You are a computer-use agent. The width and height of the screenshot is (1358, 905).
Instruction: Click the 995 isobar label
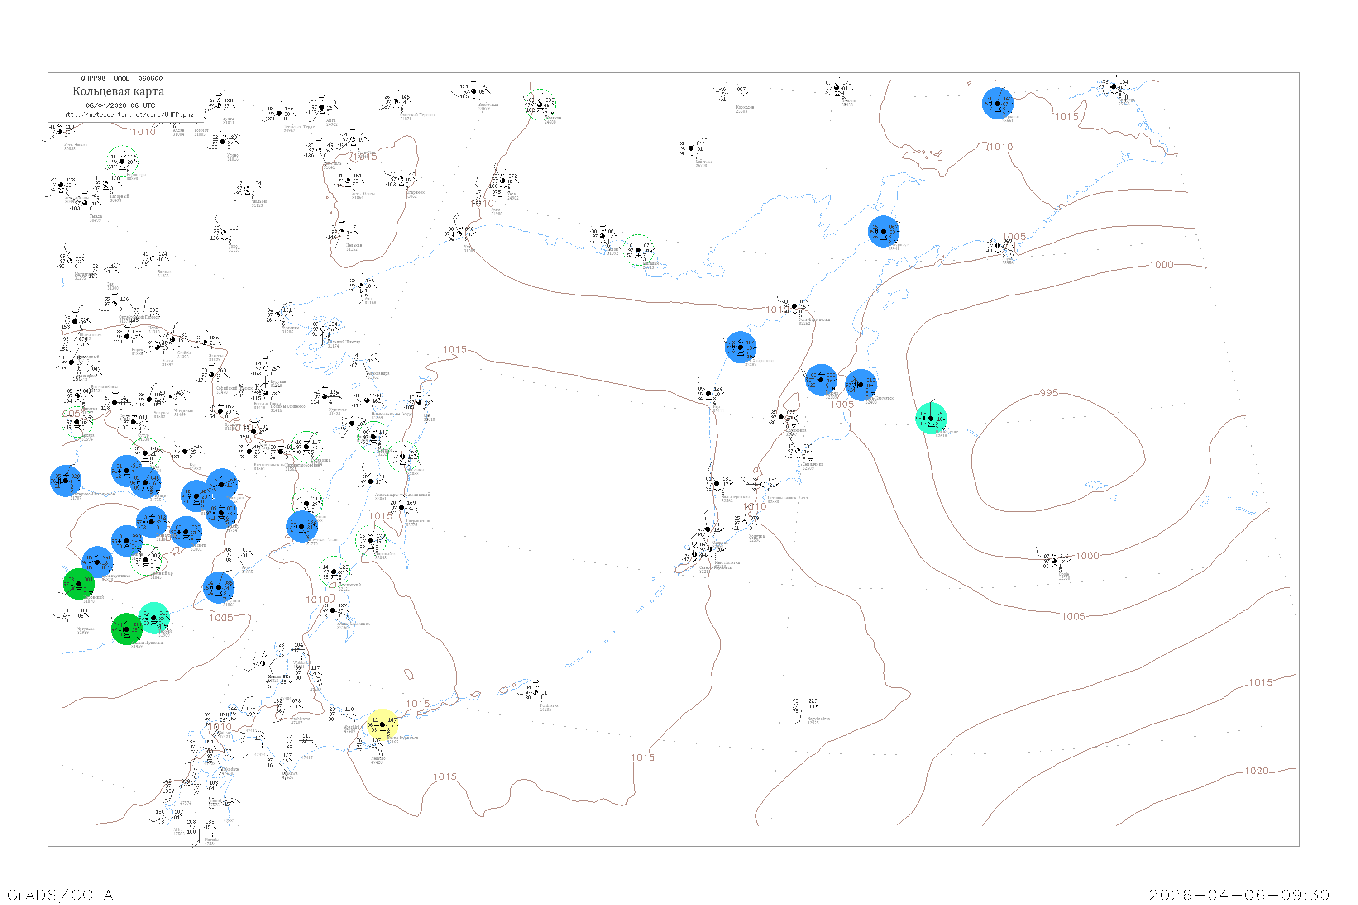point(1048,393)
